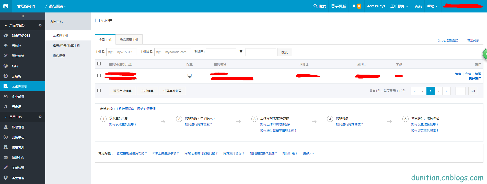Focus the 到期日 start date field

pyautogui.click(x=221, y=52)
